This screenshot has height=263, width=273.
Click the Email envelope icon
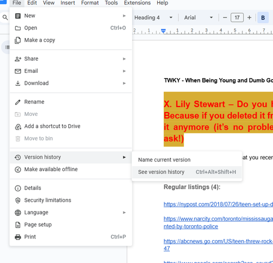click(x=17, y=71)
